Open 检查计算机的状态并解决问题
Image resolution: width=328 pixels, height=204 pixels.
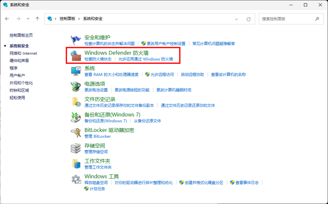point(110,43)
